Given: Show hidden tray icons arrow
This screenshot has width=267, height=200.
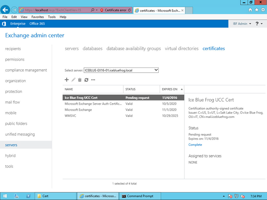Looking at the screenshot, I should tap(224, 196).
